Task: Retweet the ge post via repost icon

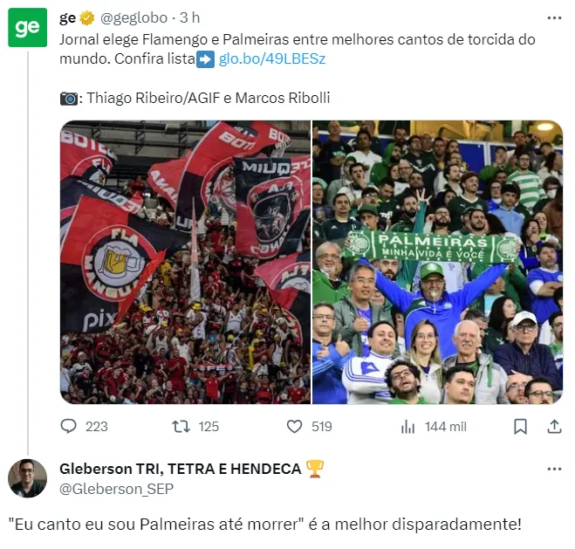Action: [x=181, y=426]
